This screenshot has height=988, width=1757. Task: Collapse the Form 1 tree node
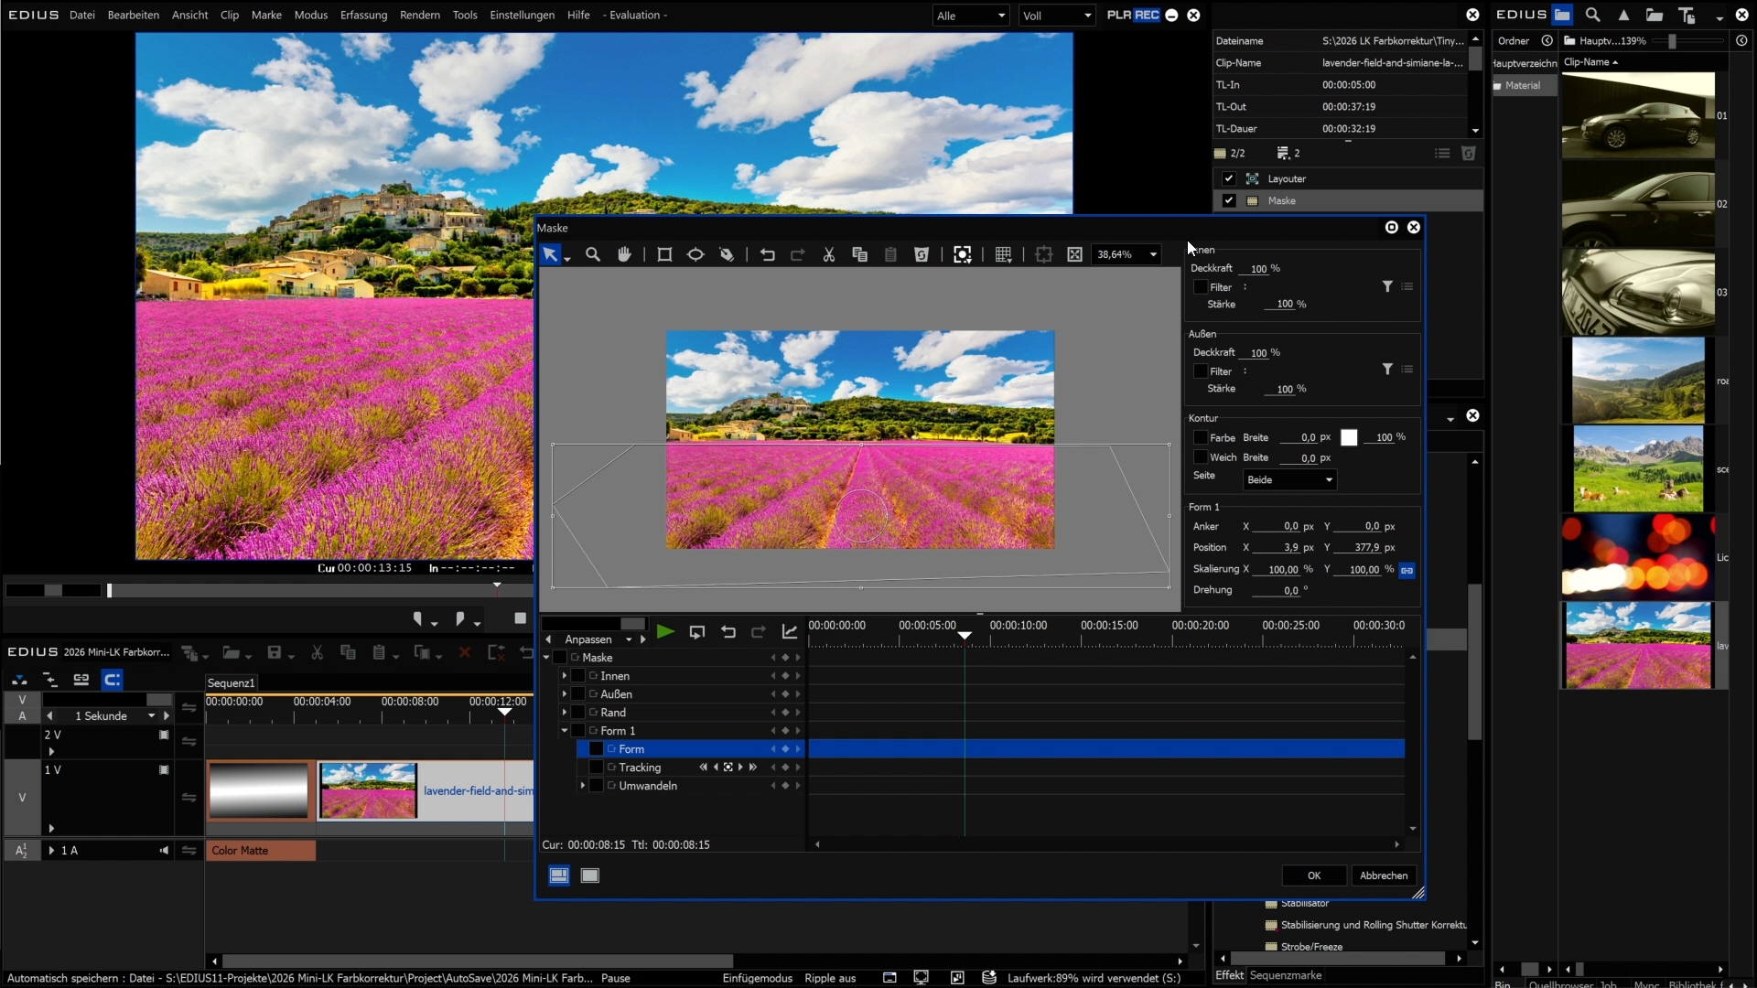click(x=565, y=731)
